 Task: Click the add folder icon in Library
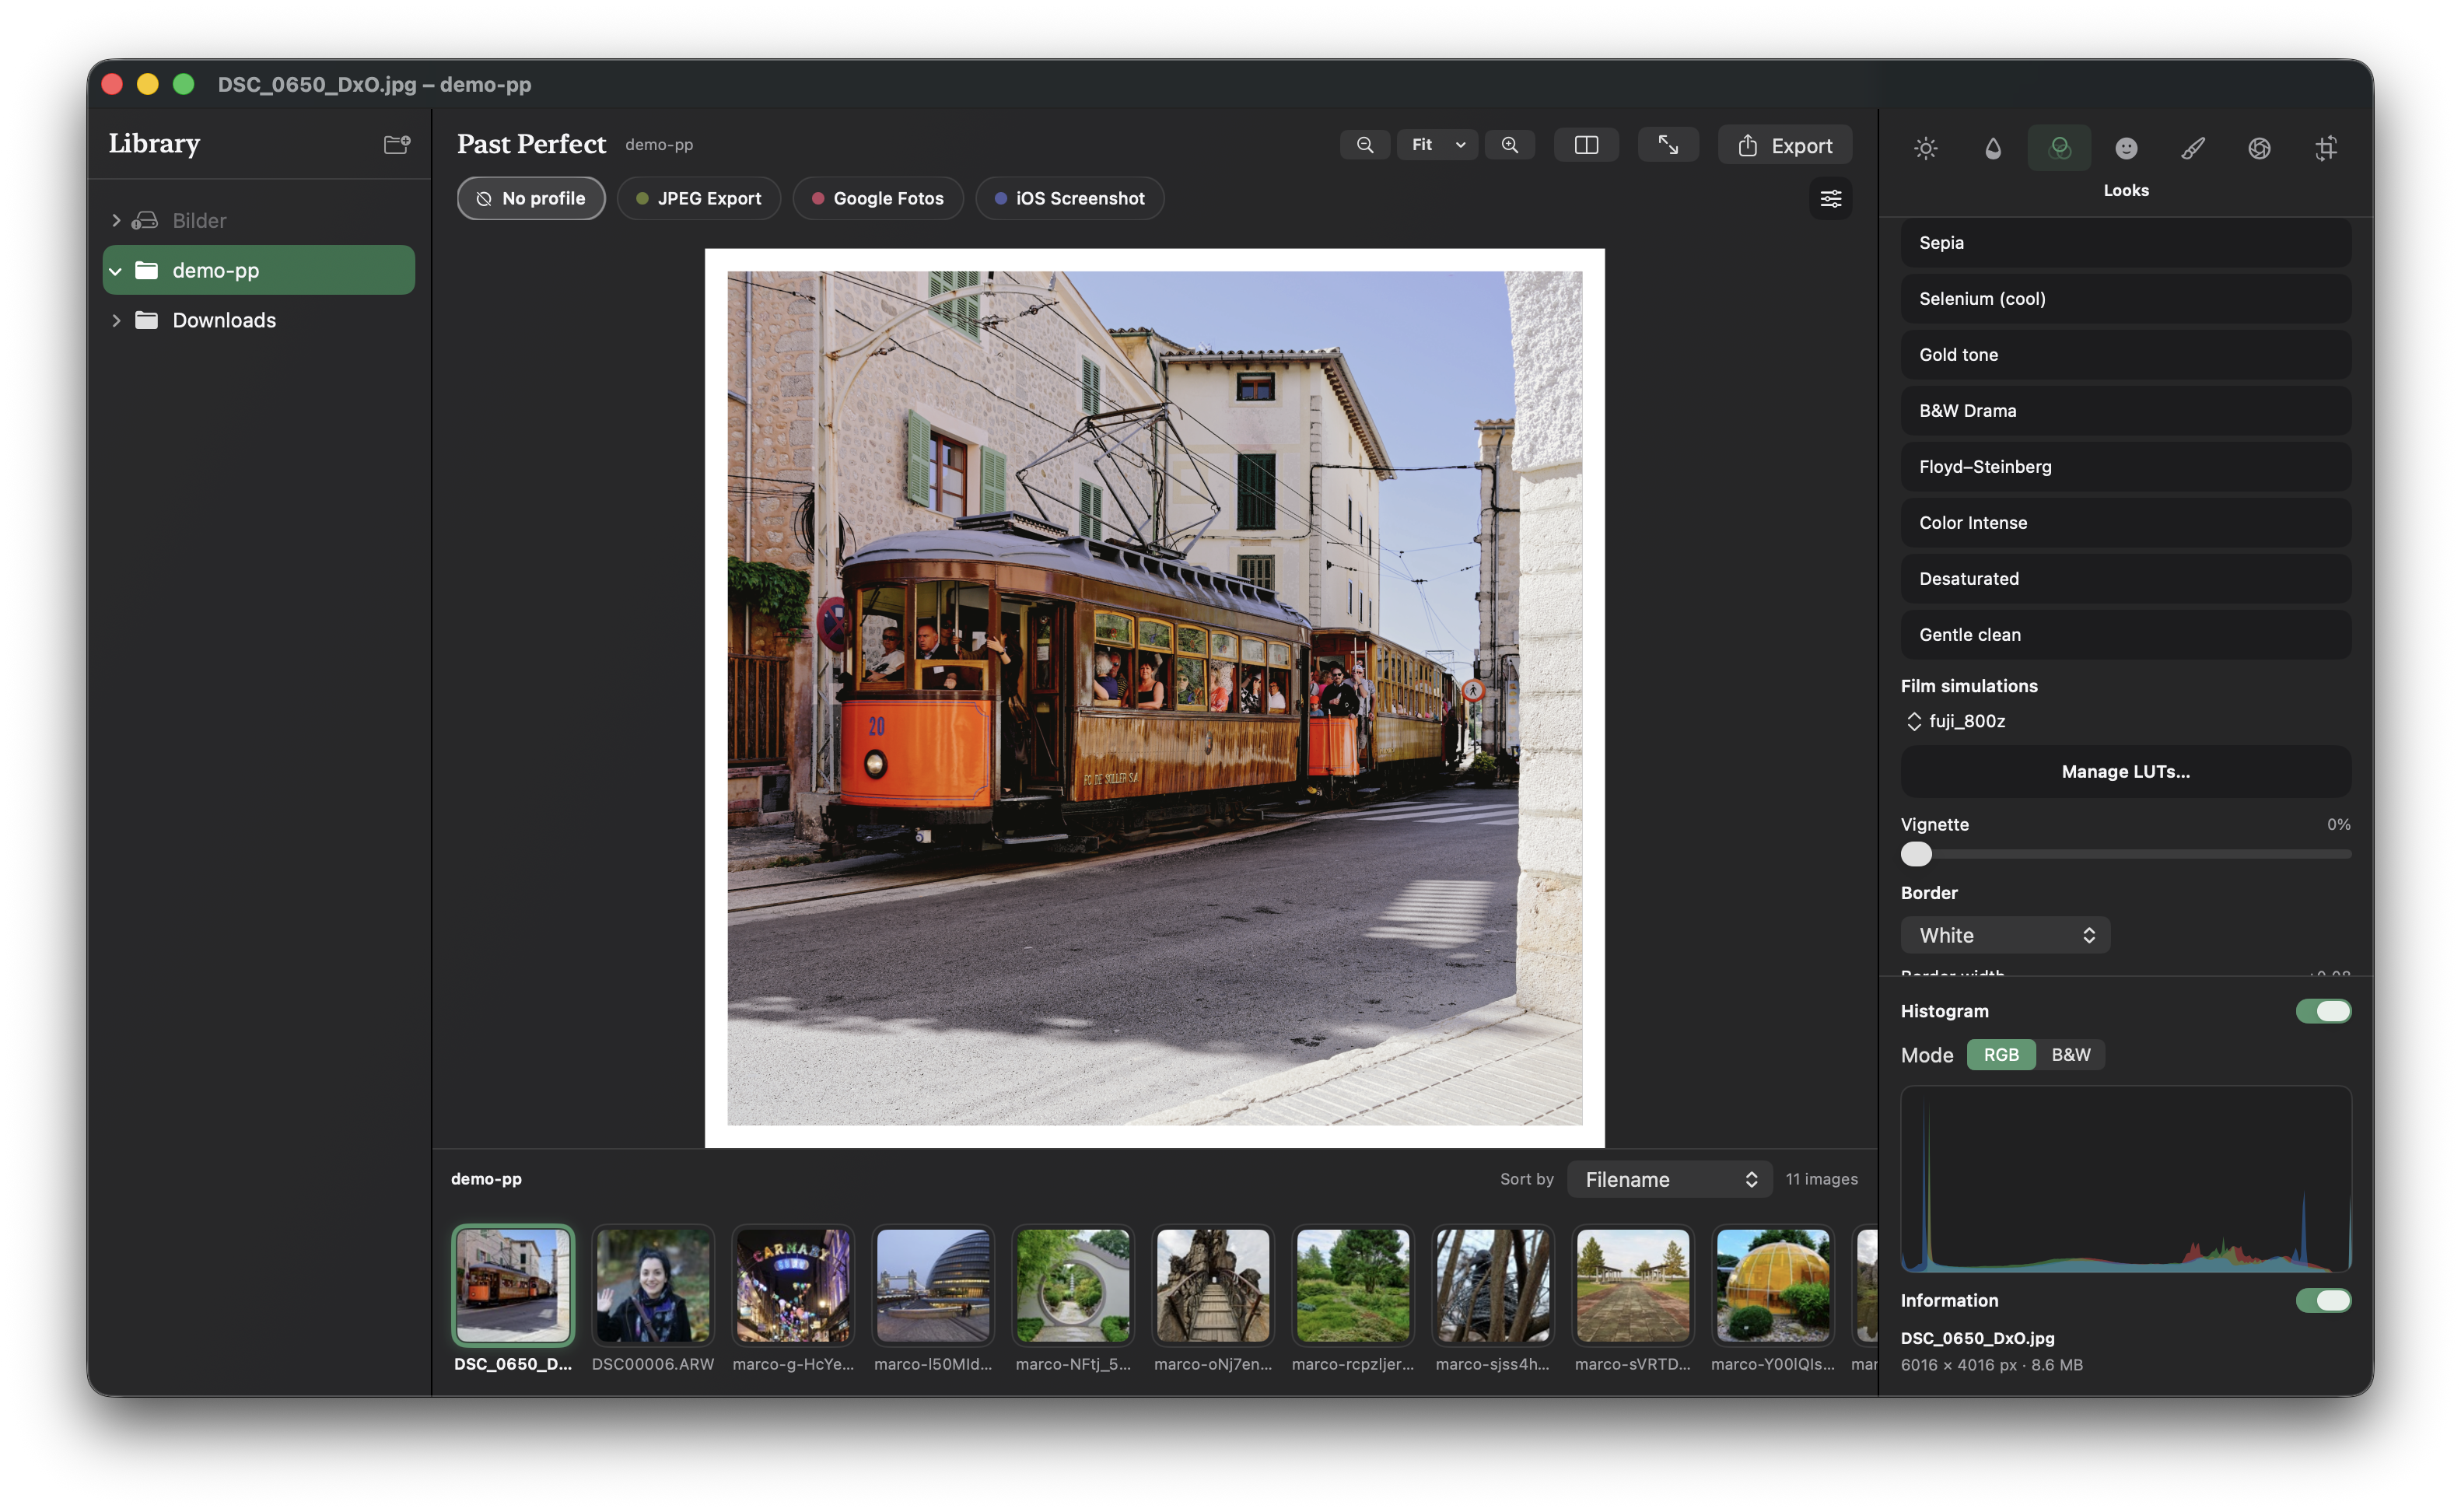point(397,145)
